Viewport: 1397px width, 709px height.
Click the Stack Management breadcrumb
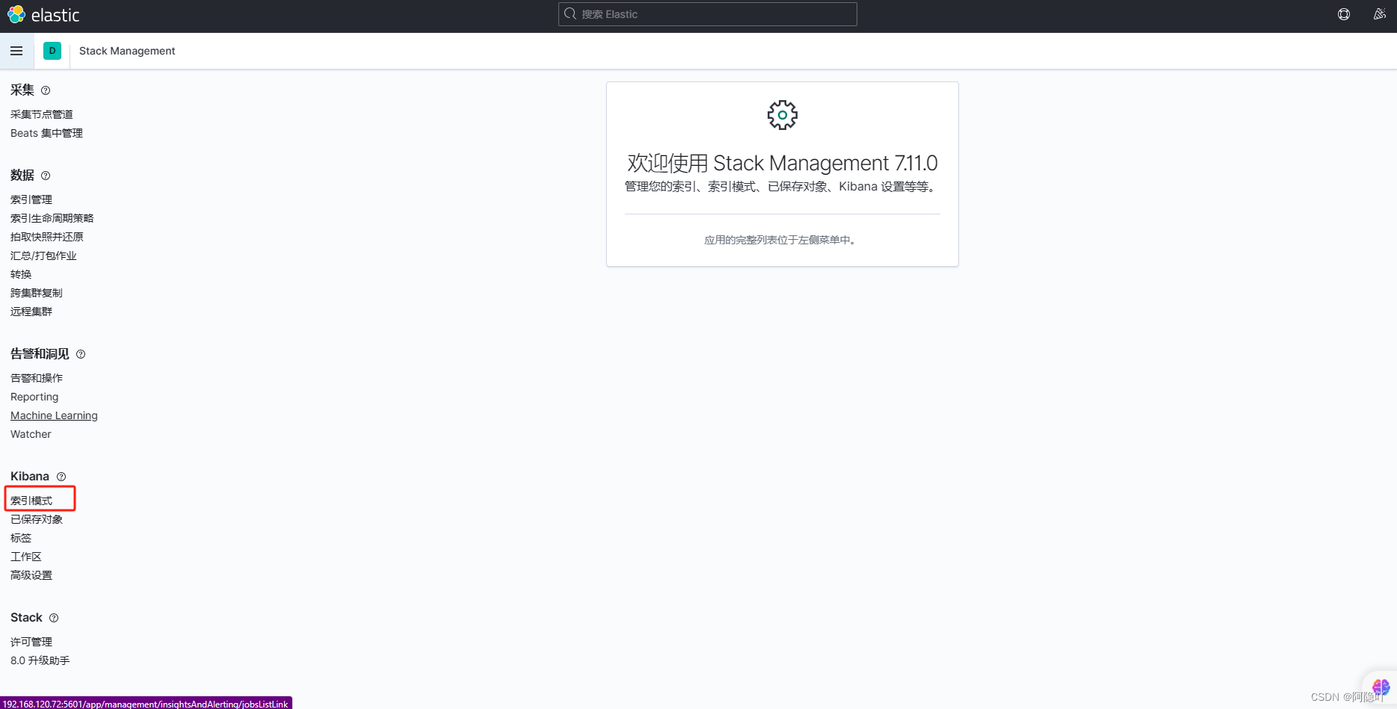tap(126, 51)
